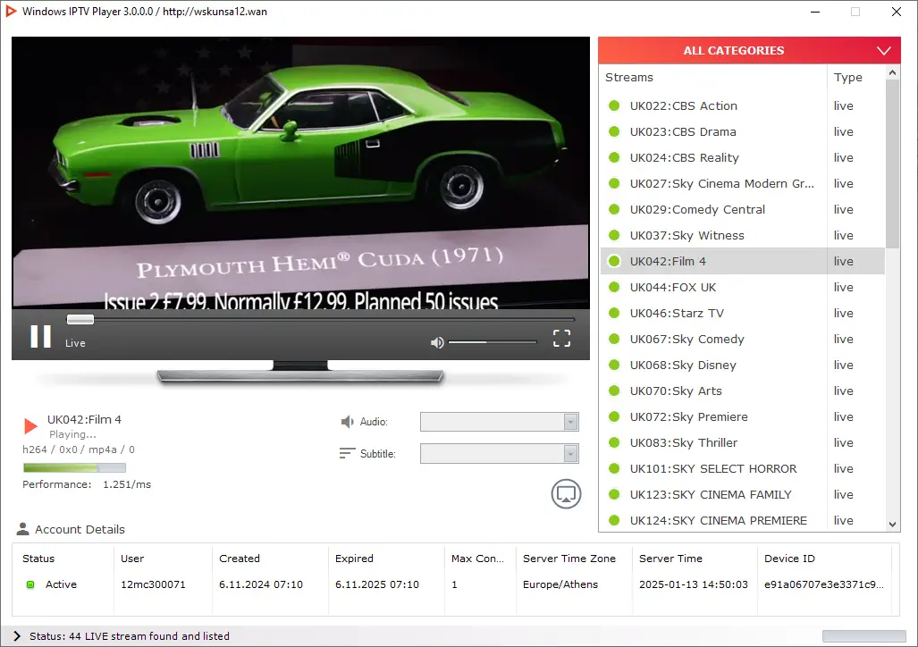Click the status bar text 44 LIVE stream found

130,636
